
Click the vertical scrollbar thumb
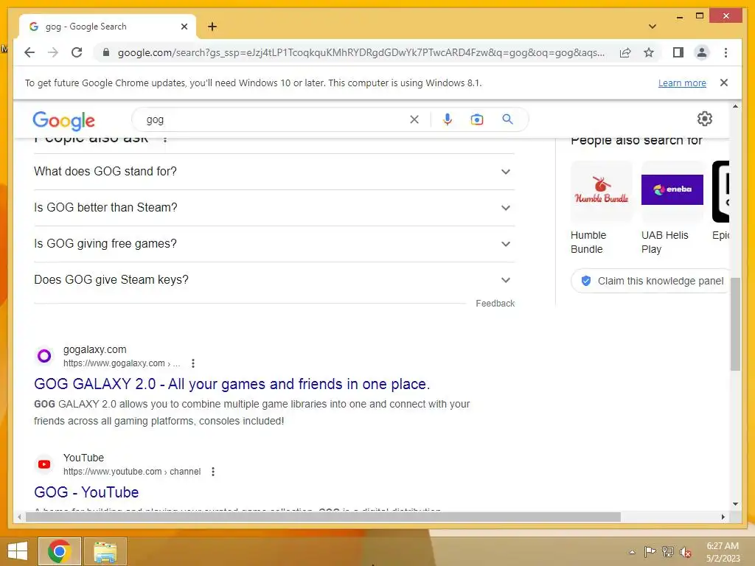click(x=735, y=324)
